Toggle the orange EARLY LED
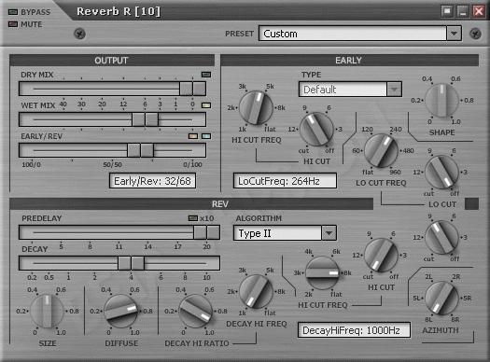This screenshot has width=490, height=362. 193,136
